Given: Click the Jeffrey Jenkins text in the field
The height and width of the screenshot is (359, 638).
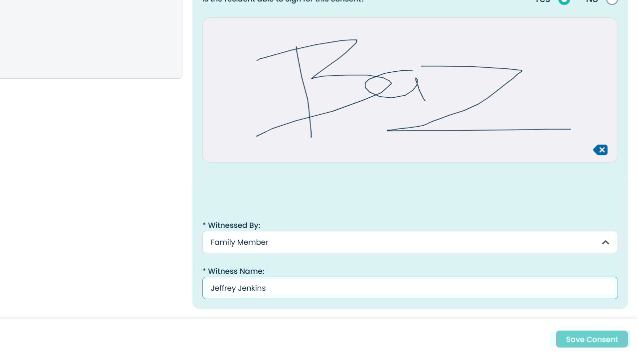Looking at the screenshot, I should [238, 288].
